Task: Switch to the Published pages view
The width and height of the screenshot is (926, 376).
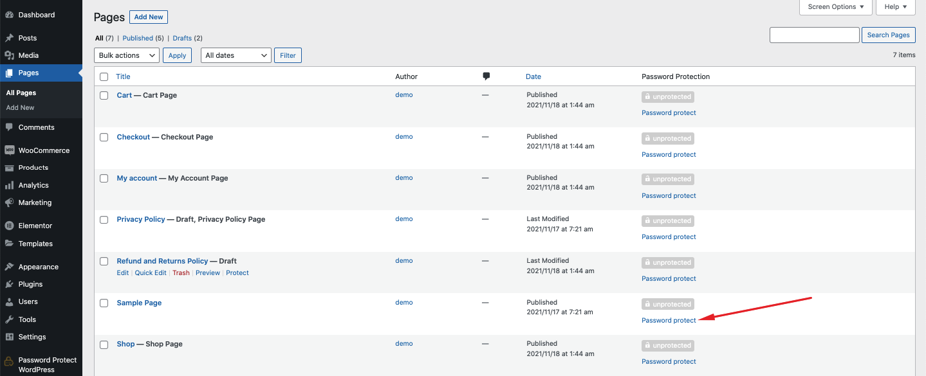Action: [136, 38]
